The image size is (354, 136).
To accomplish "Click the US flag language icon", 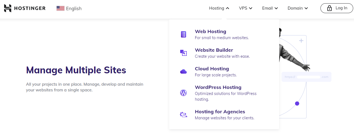I will pyautogui.click(x=60, y=8).
